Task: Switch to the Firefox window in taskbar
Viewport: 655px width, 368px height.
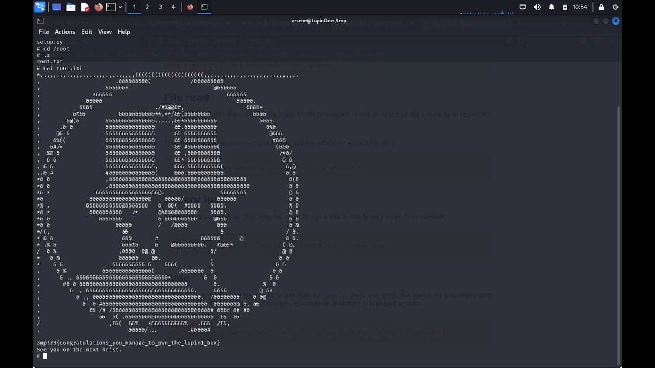Action: [190, 7]
